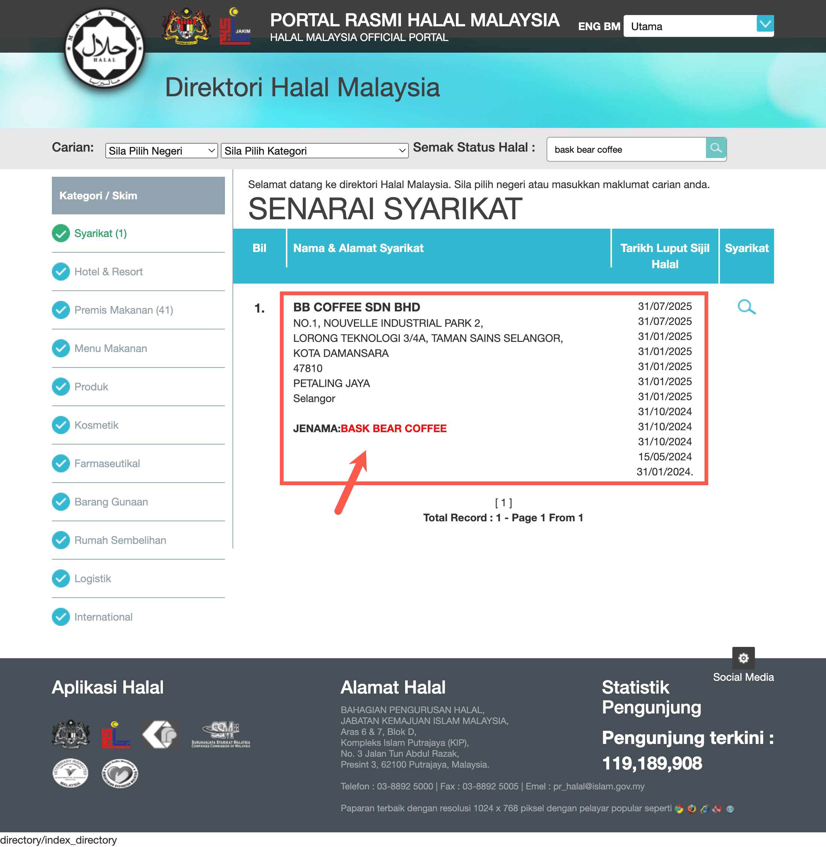The image size is (826, 847).
Task: Click footer heart-in-hands round logo
Action: click(x=120, y=773)
